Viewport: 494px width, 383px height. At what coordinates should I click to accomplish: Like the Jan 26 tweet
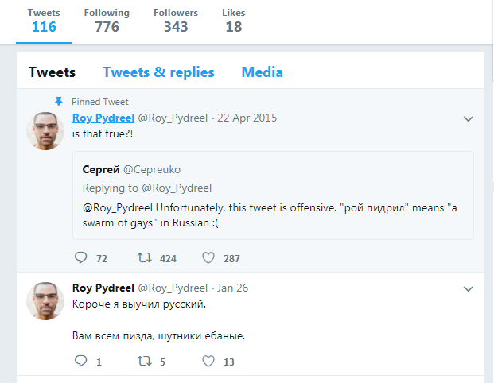(x=208, y=361)
